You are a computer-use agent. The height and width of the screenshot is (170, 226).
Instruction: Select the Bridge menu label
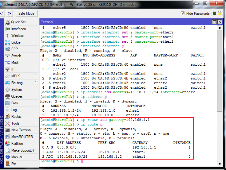click(16, 42)
